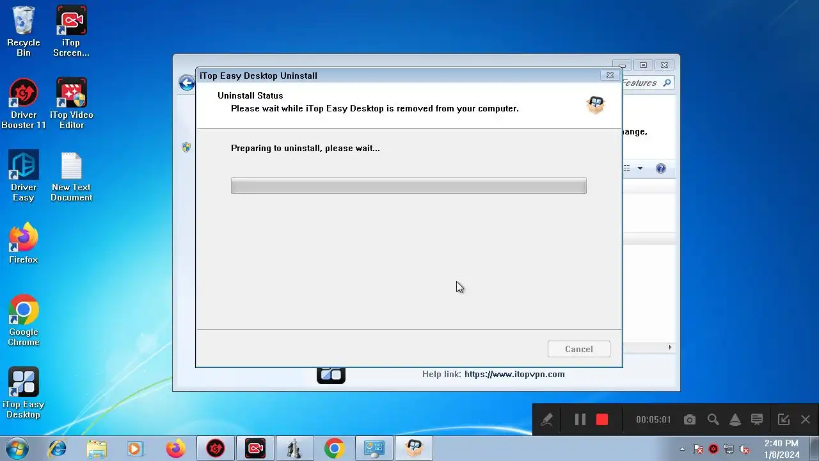This screenshot has width=819, height=461.
Task: Launch Internet Explorer from taskbar
Action: [58, 448]
